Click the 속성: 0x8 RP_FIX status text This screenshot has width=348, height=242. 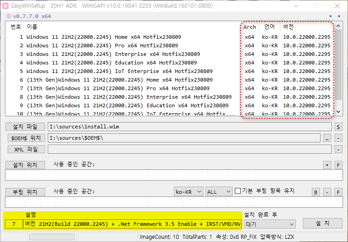[x=236, y=237]
